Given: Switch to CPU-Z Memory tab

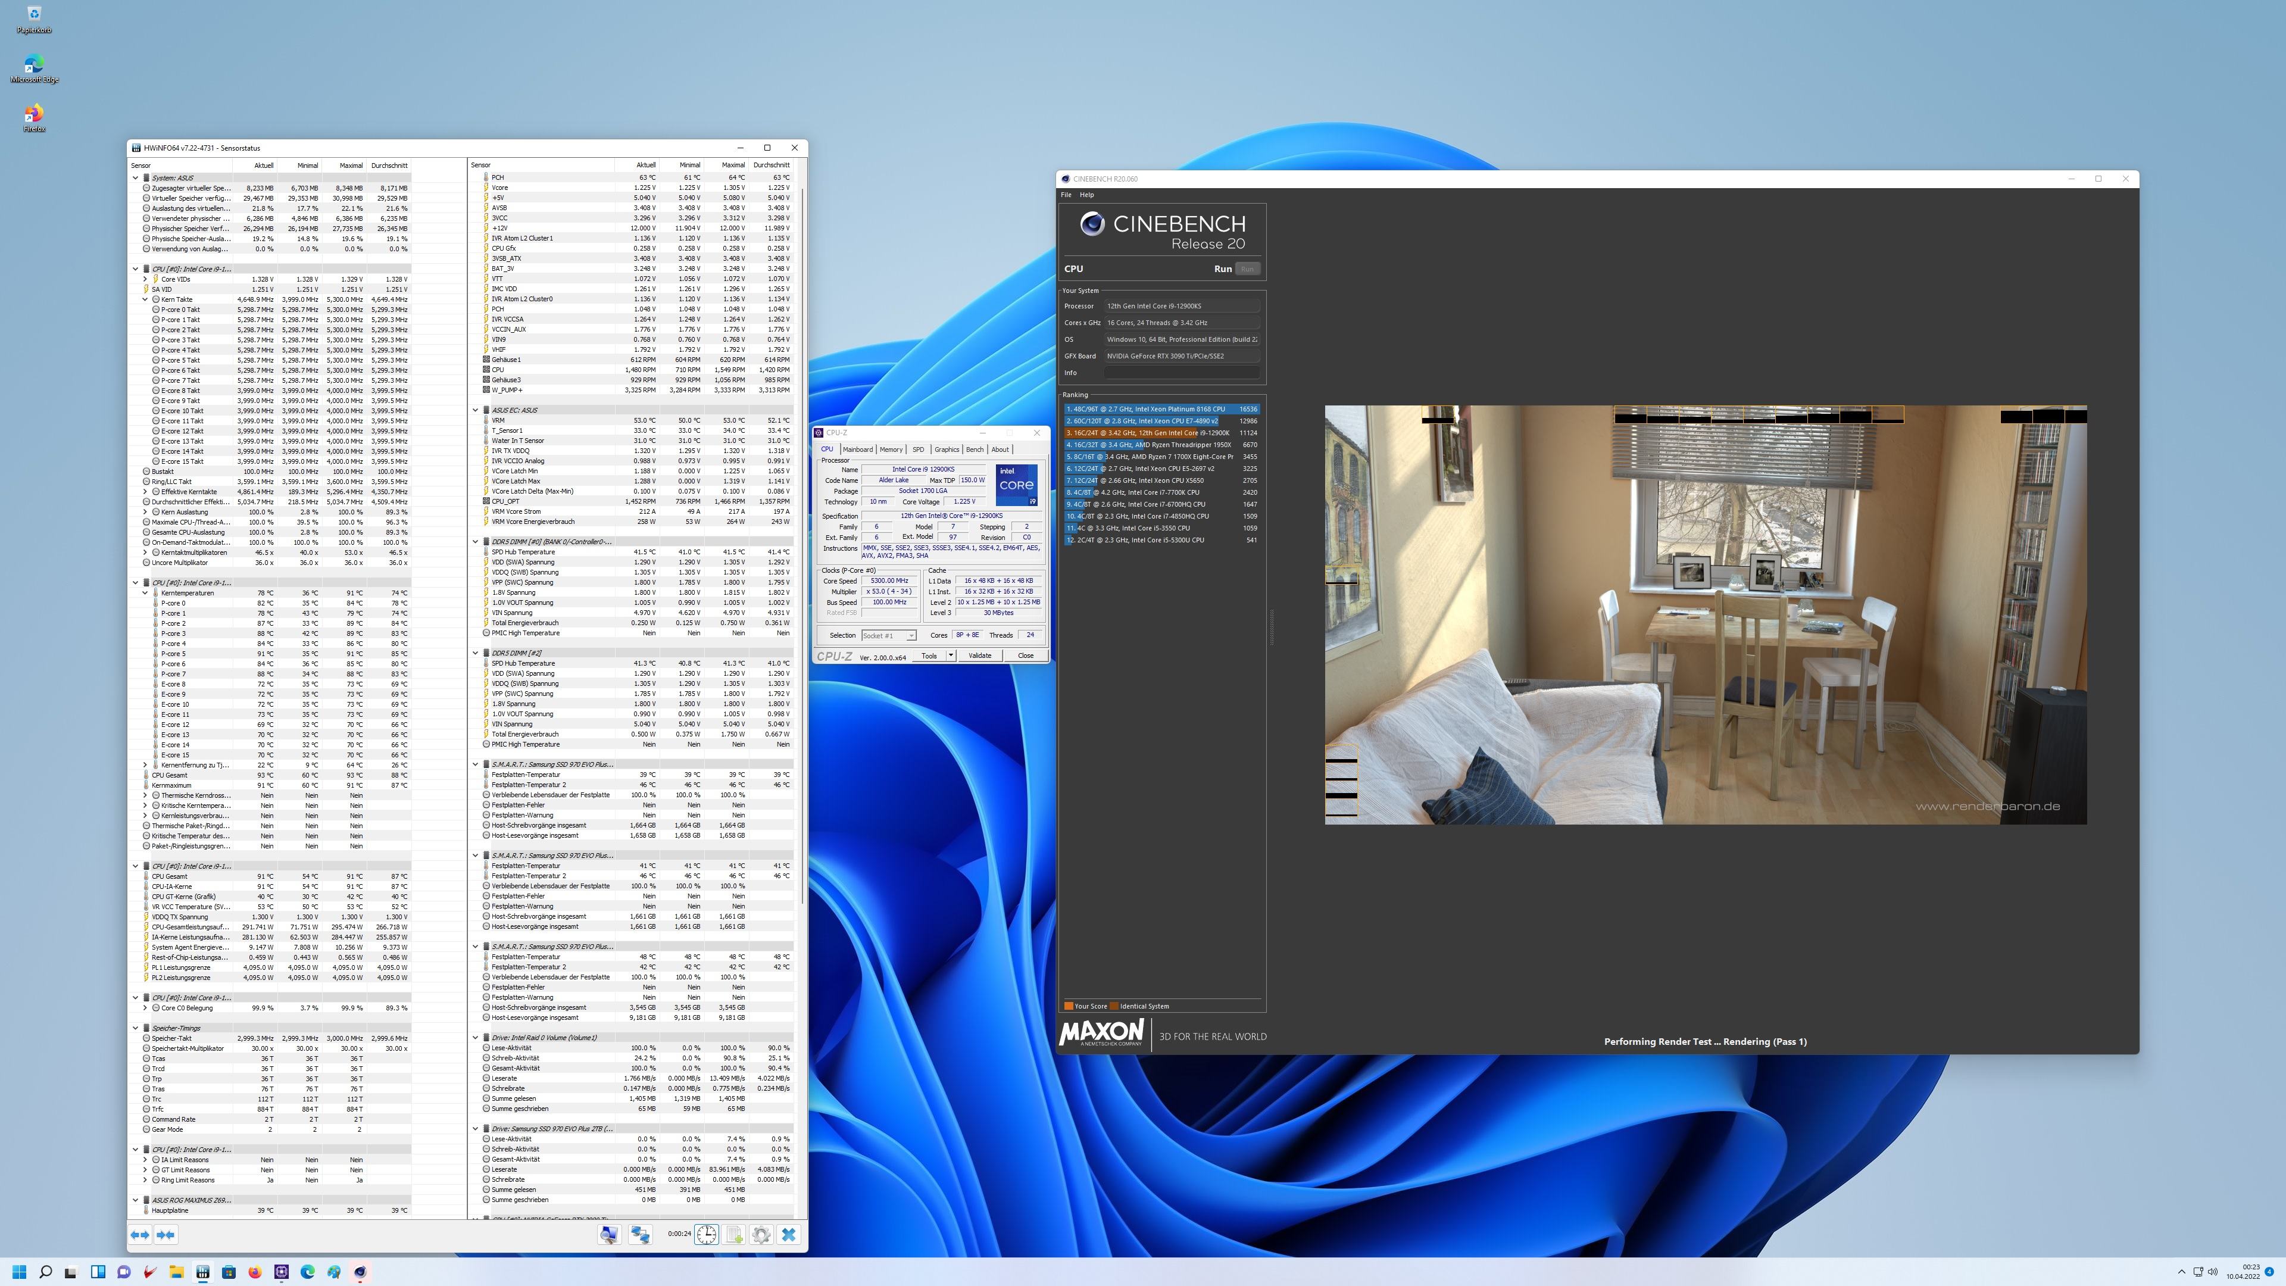Looking at the screenshot, I should (x=891, y=449).
